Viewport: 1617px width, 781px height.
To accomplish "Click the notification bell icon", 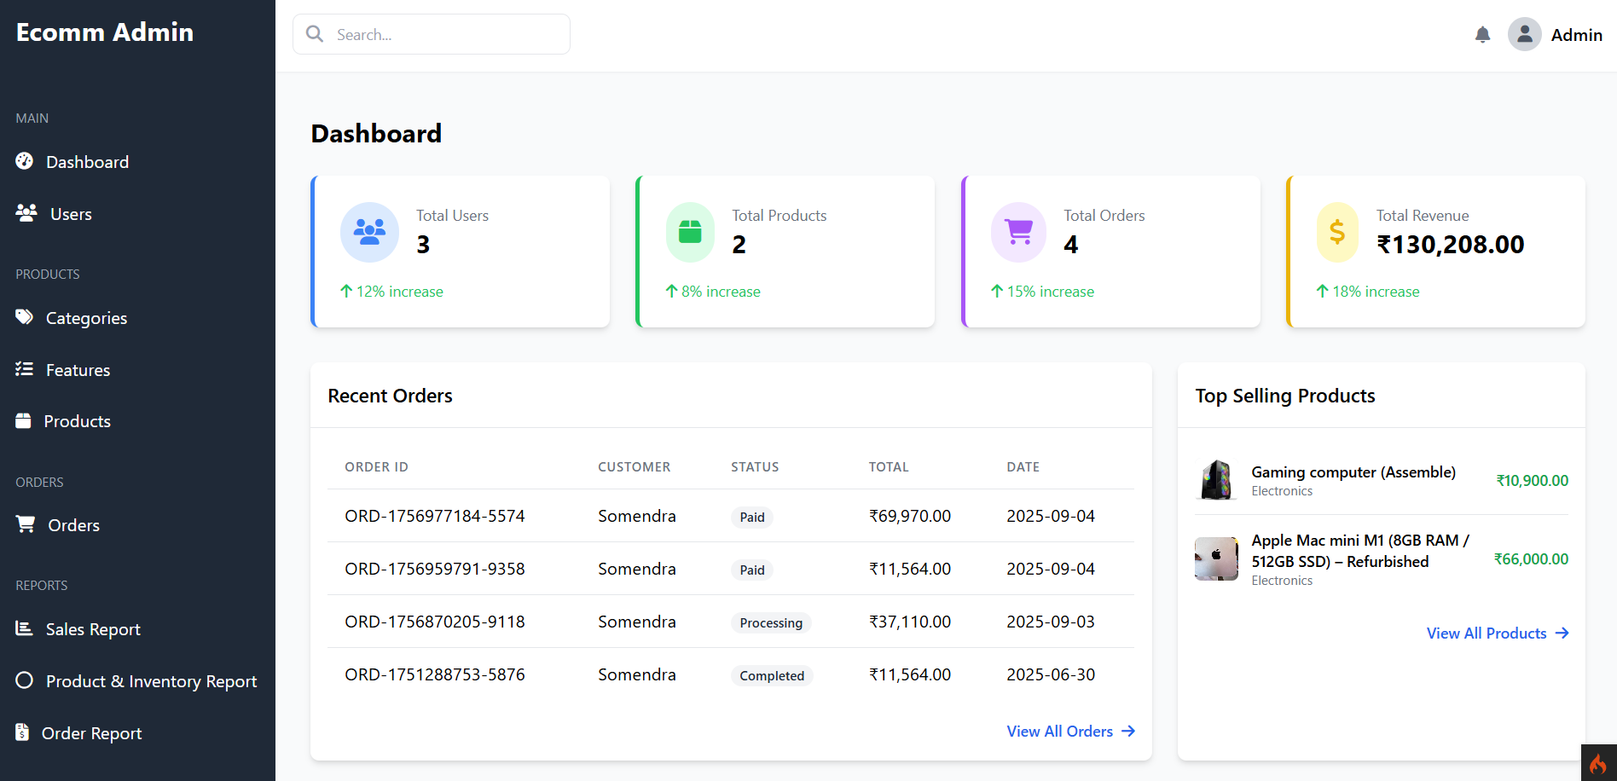I will pos(1482,35).
